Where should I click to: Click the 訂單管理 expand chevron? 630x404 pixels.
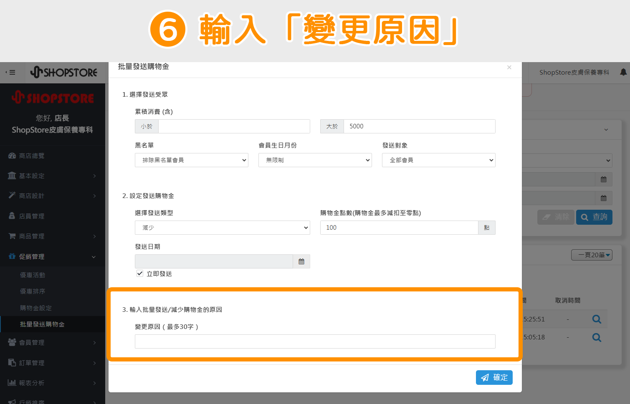[x=94, y=363]
